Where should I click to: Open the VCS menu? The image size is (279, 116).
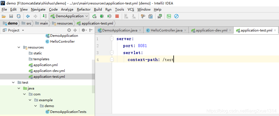(x=131, y=9)
